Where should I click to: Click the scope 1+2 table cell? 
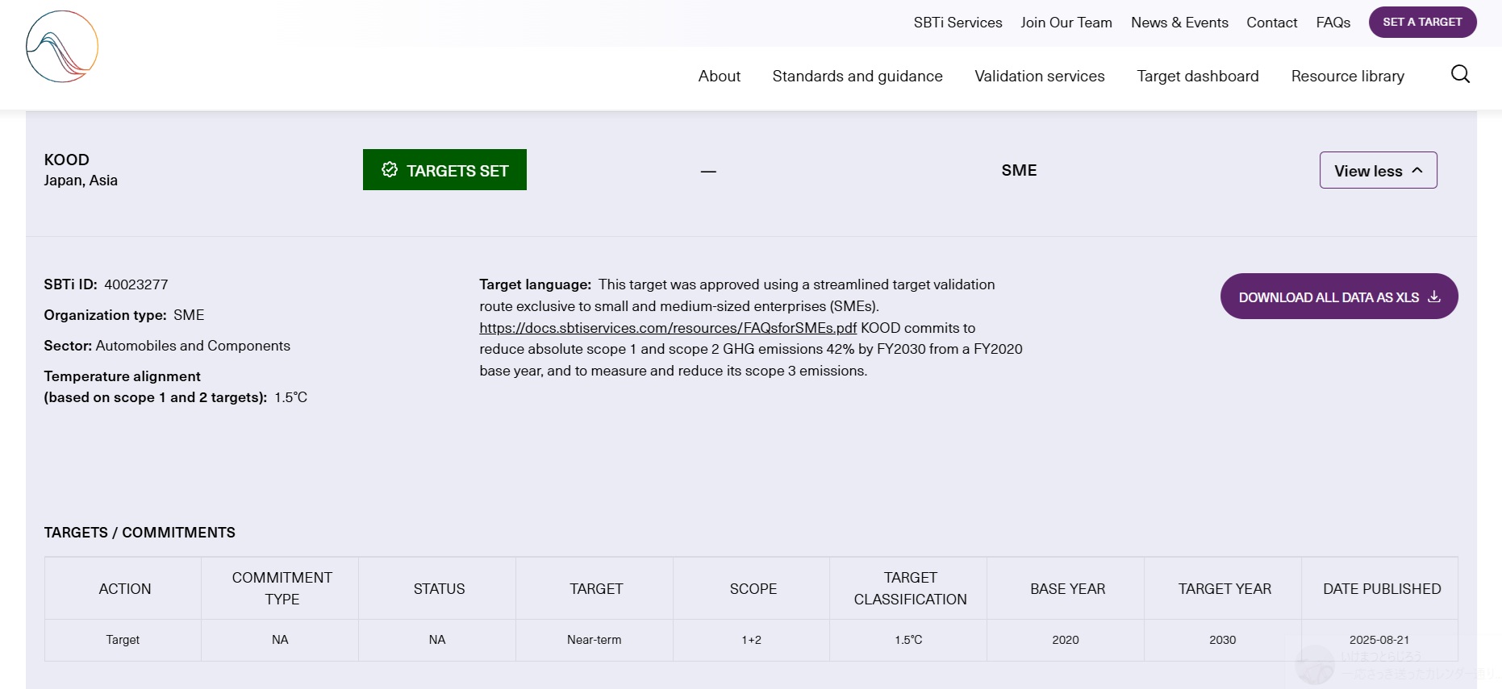[751, 640]
